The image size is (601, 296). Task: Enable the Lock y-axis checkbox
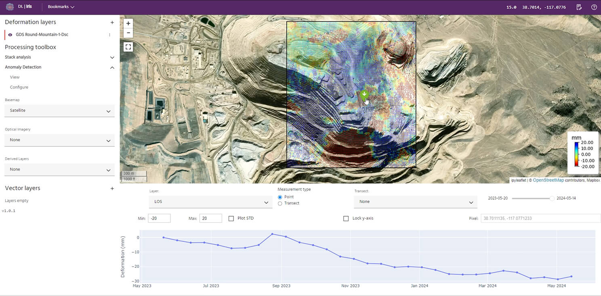(x=346, y=218)
